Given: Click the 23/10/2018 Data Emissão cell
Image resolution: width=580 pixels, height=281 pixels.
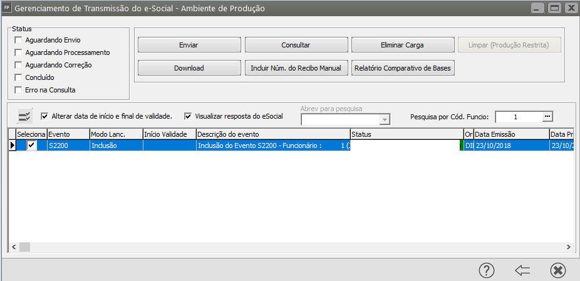Looking at the screenshot, I should [x=512, y=145].
